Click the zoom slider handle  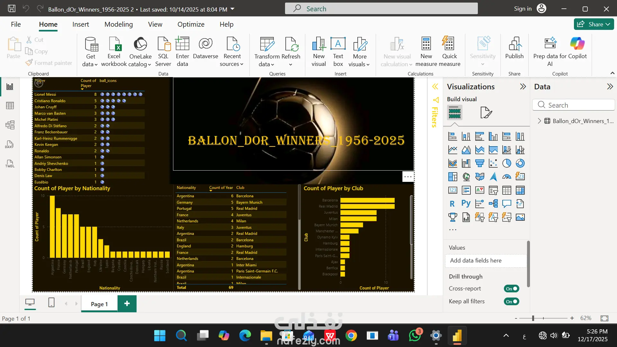tap(533, 318)
